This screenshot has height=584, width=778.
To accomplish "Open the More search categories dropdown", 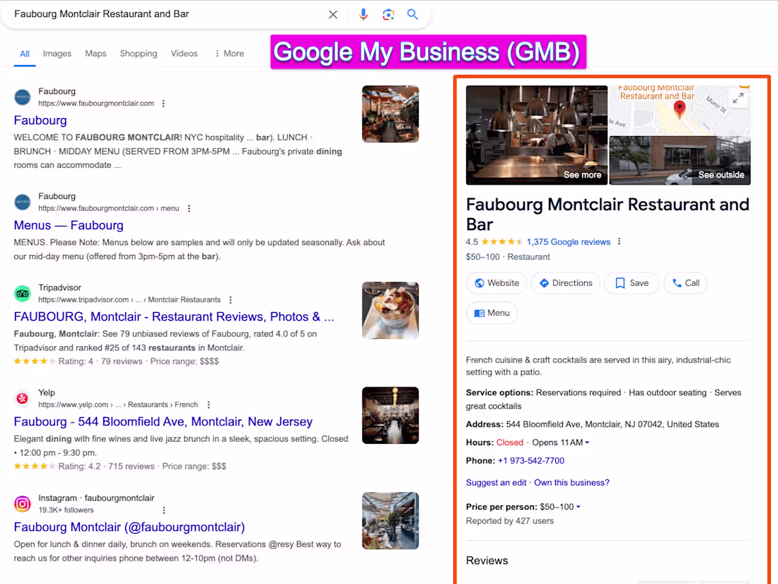I will click(x=229, y=53).
